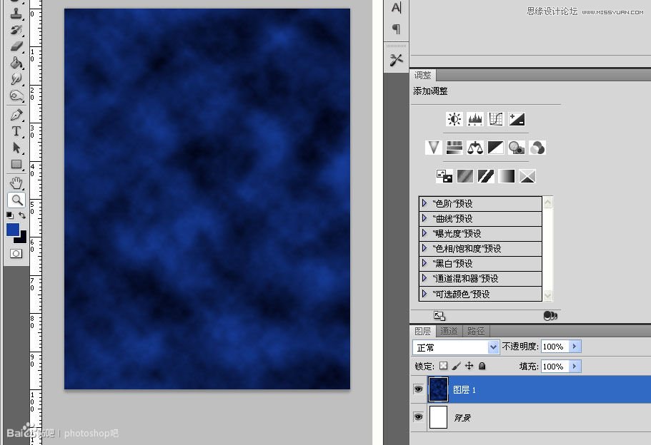Select the Type tool

pos(16,131)
